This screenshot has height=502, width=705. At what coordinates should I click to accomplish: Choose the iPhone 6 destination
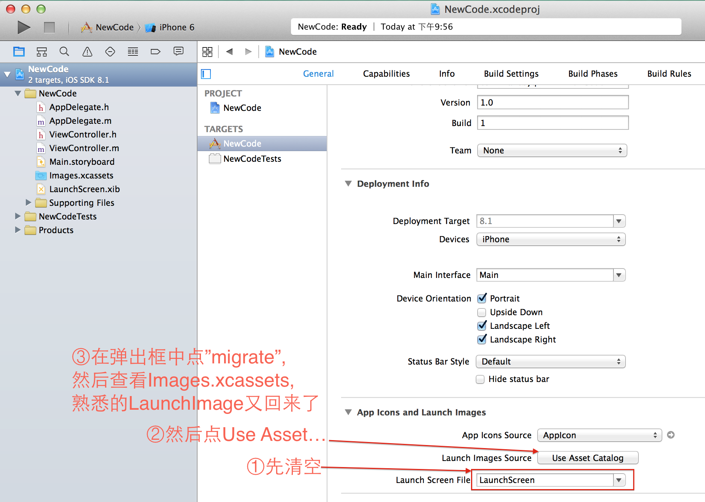(x=170, y=27)
